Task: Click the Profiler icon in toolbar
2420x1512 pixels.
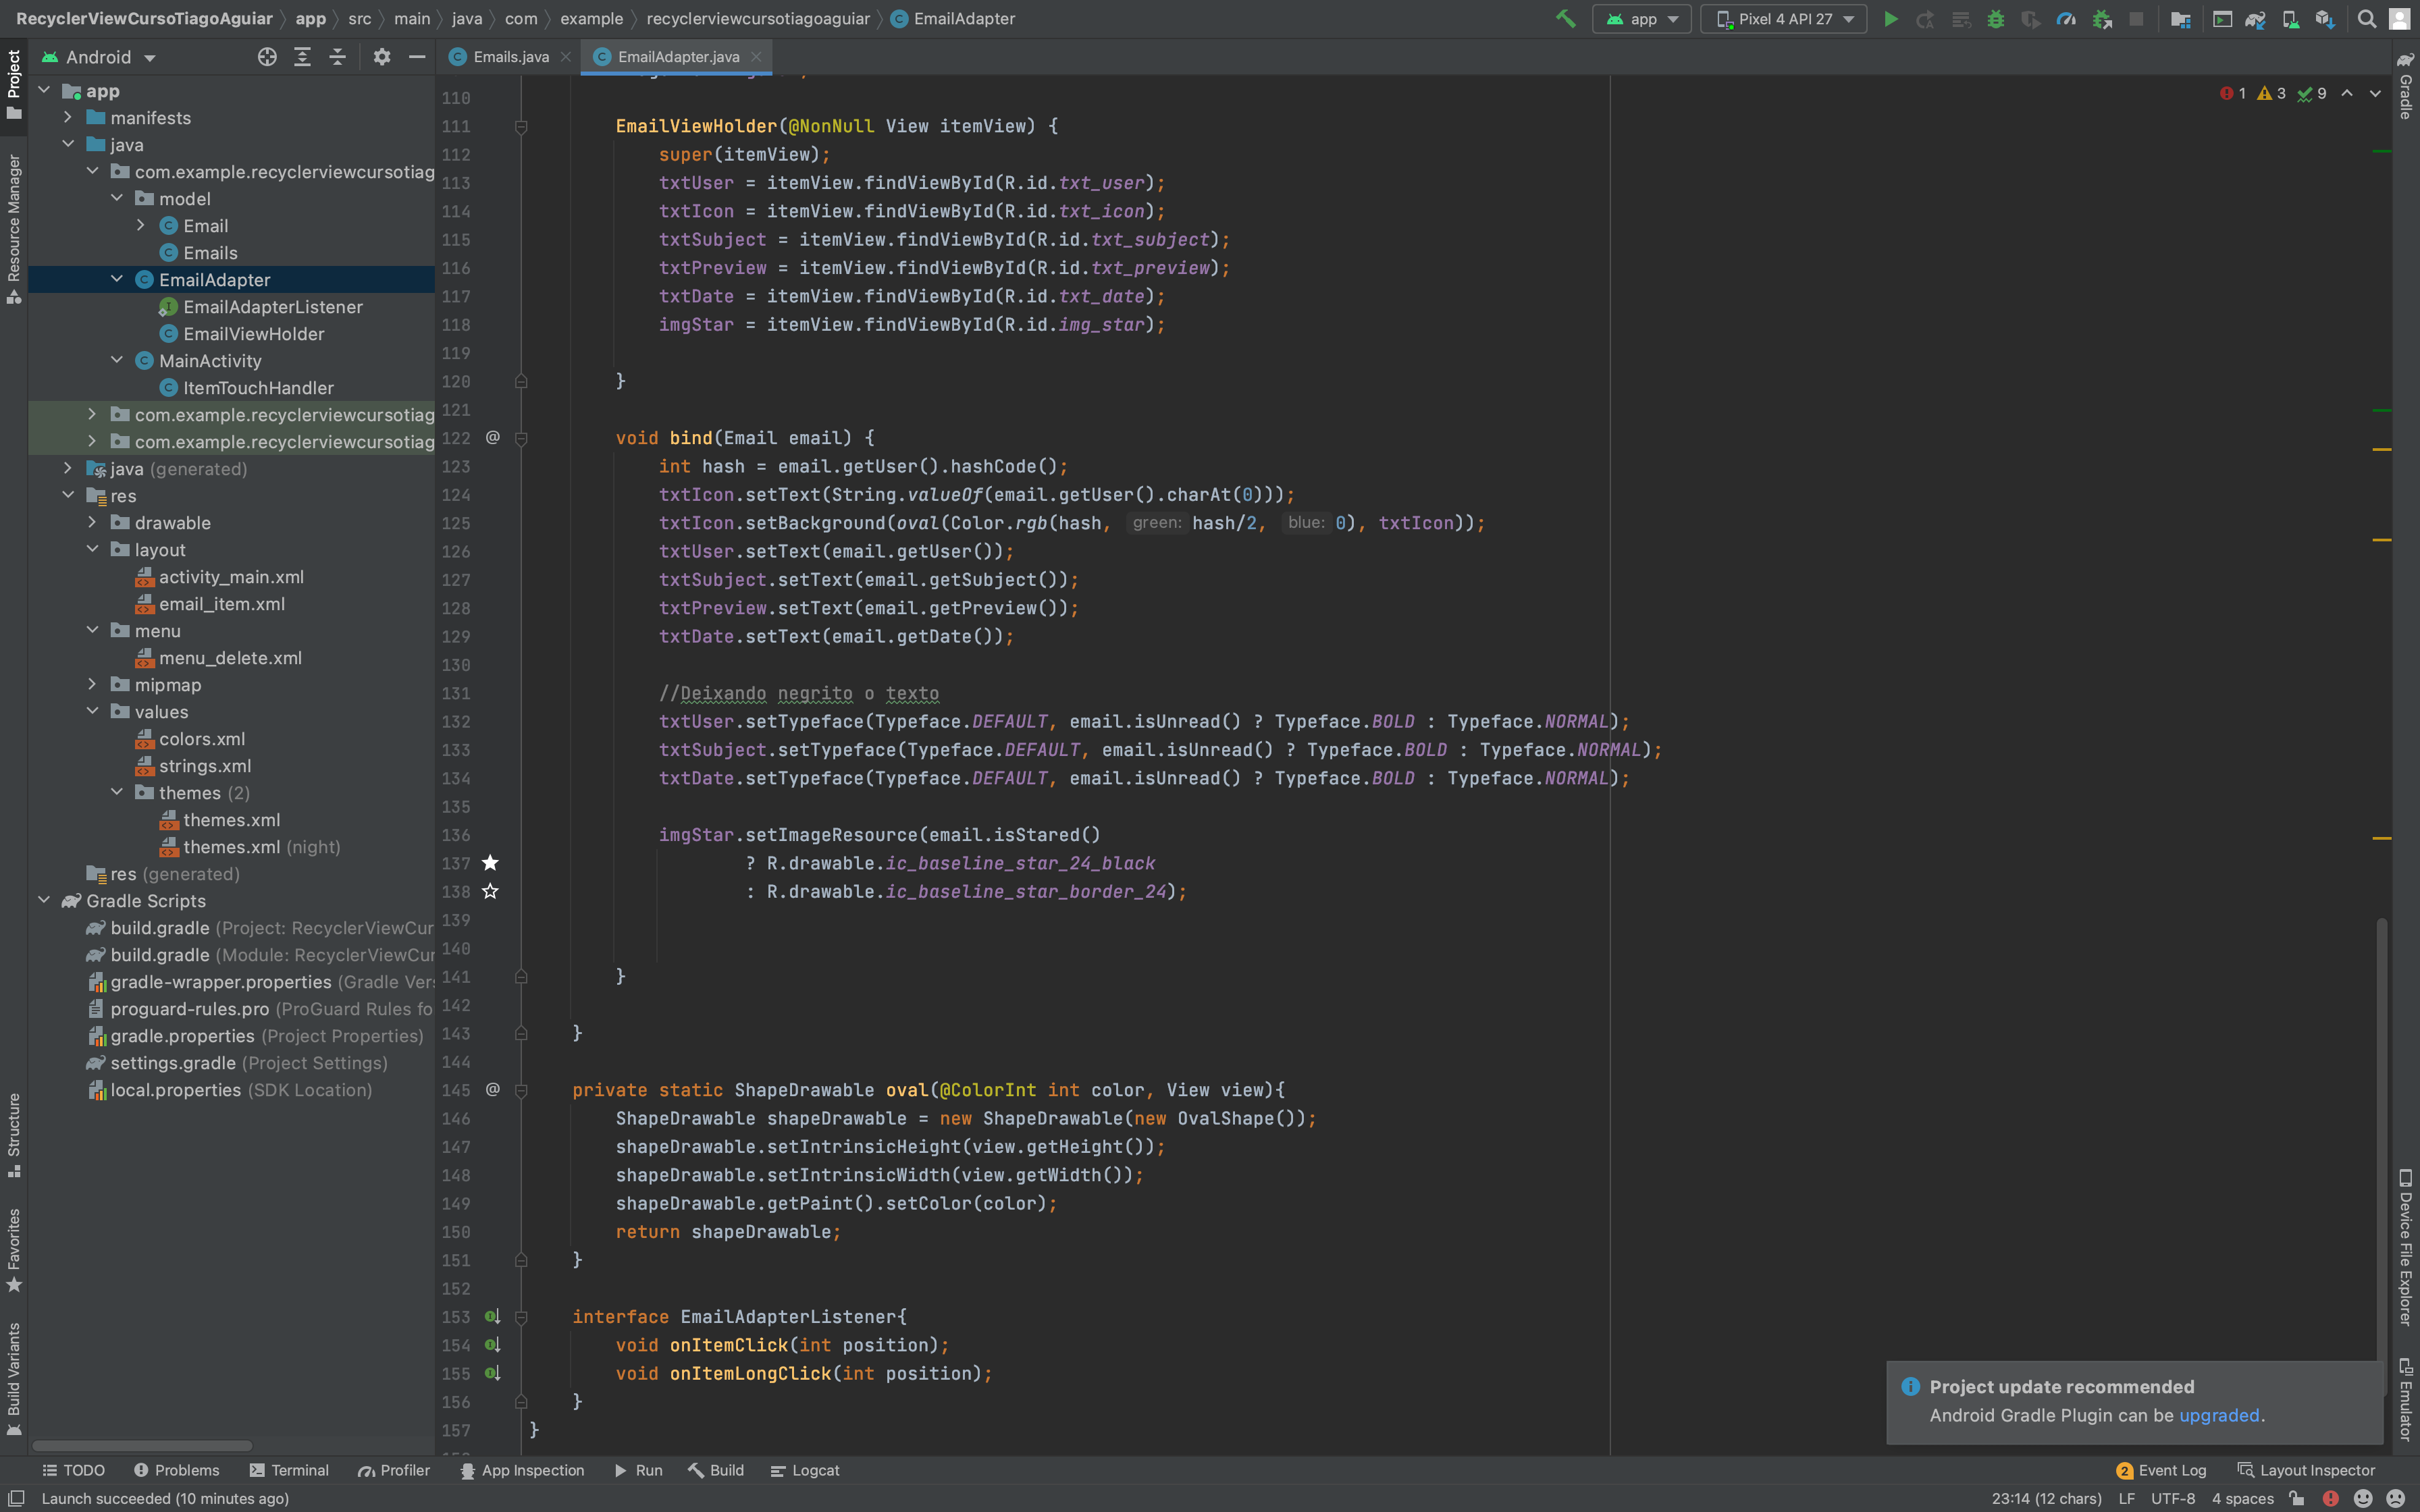Action: pyautogui.click(x=2067, y=18)
